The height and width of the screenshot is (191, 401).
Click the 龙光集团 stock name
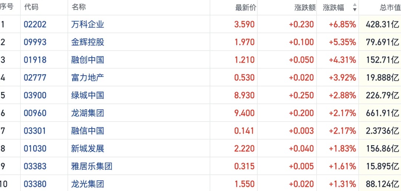click(x=88, y=184)
